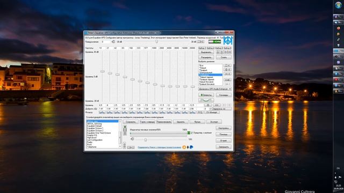The height and width of the screenshot is (193, 344).
Task: Click the preamp gain slider handle
Action: (x=156, y=41)
